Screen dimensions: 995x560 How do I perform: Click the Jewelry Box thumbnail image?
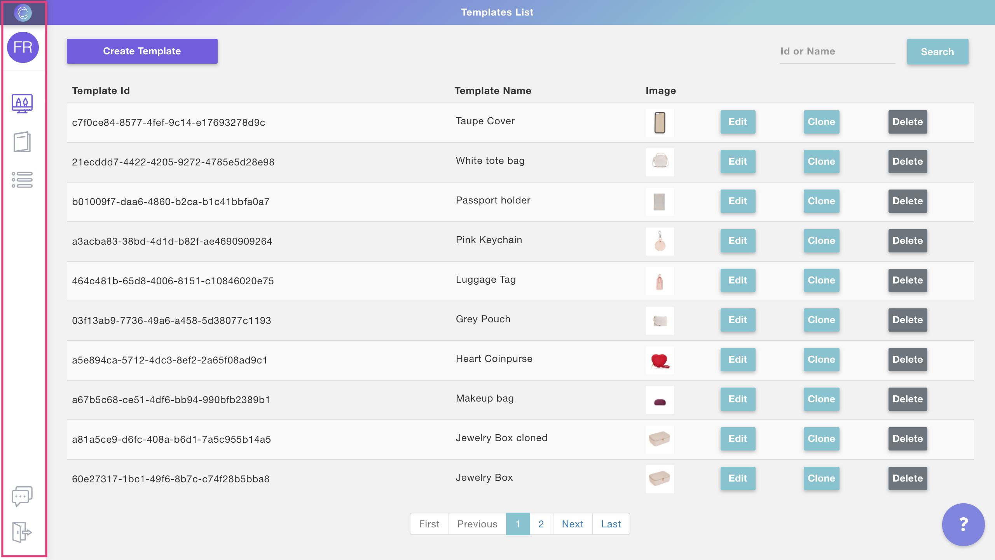[660, 479]
